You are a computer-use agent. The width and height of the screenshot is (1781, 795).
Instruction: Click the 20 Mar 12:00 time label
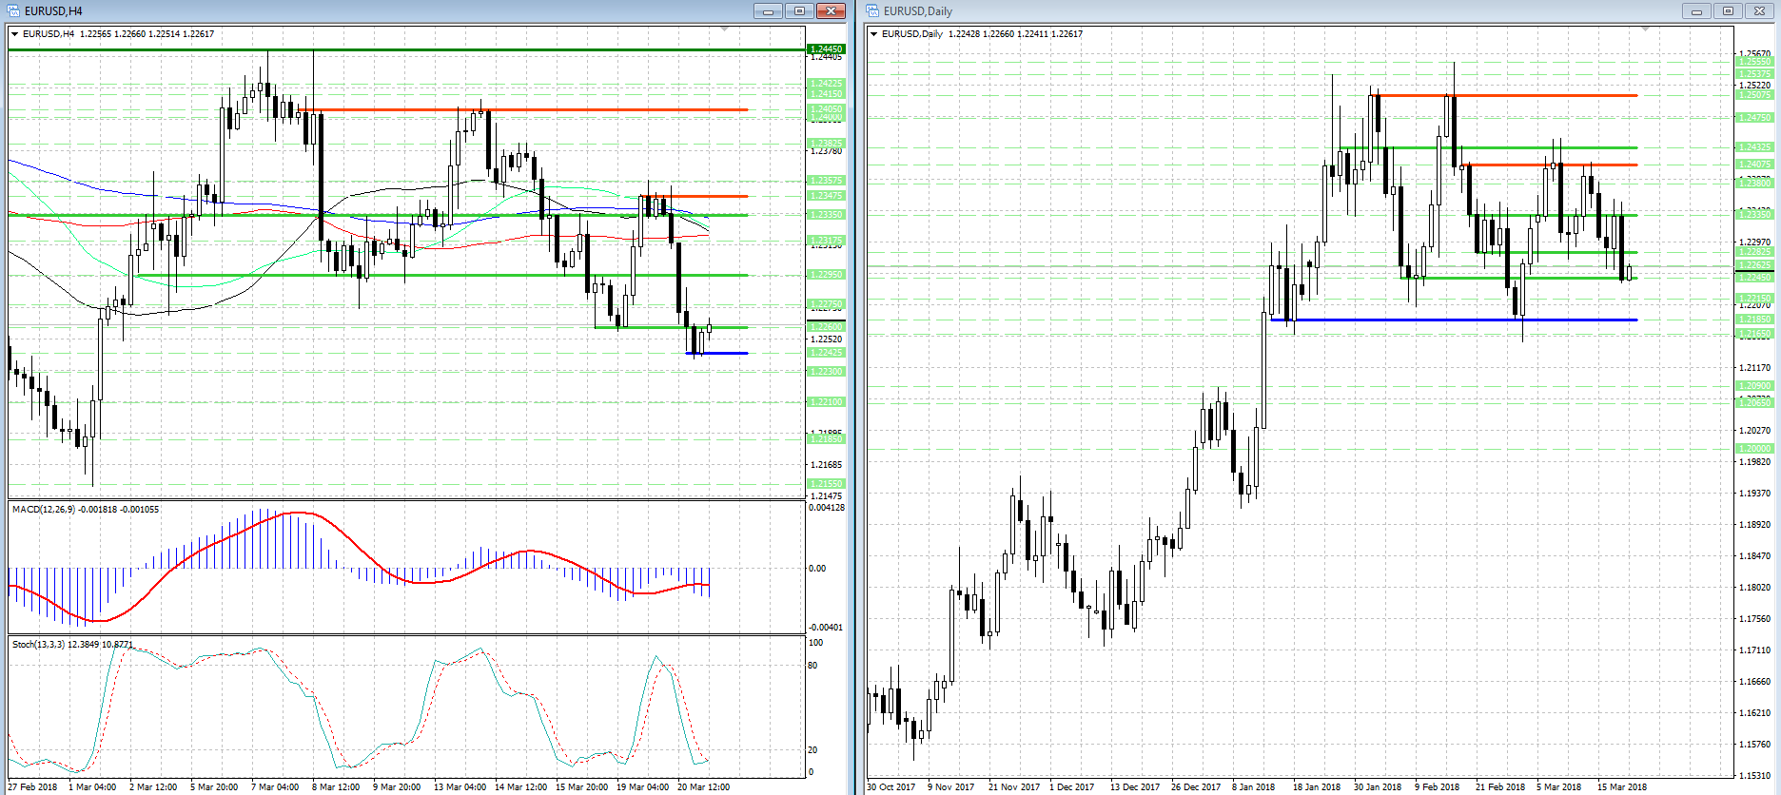point(703,787)
